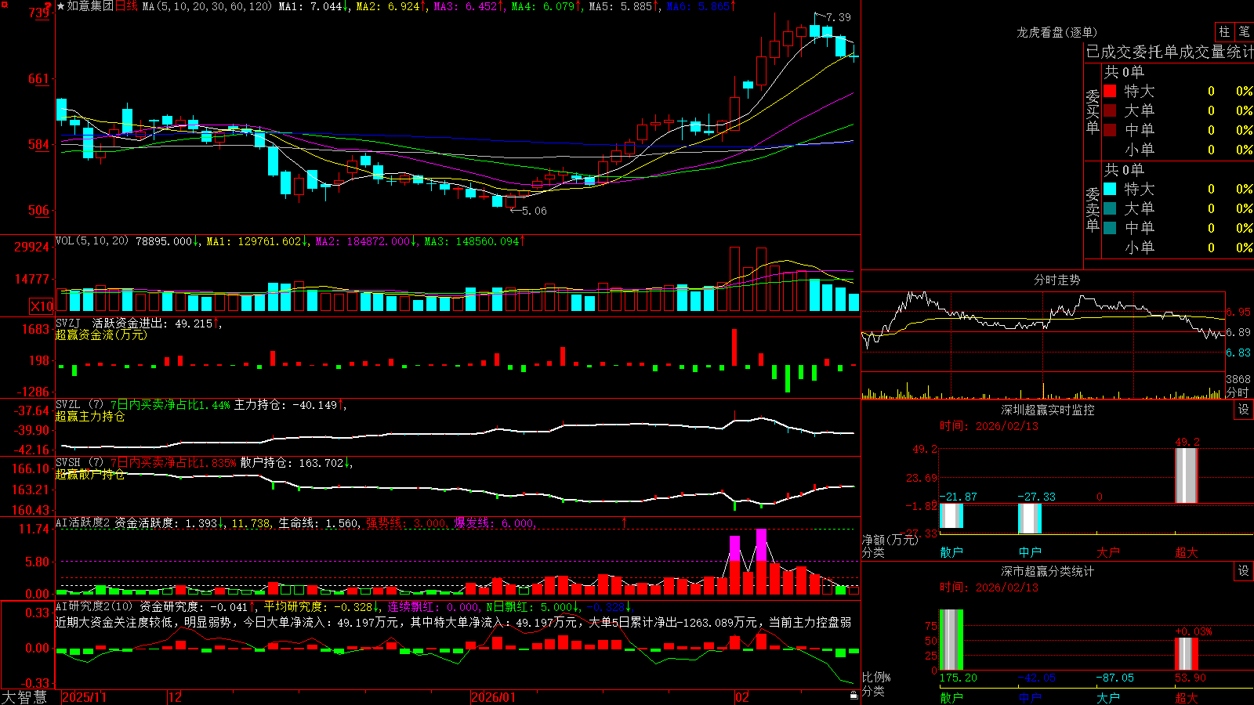Click the 笔 tick-view button
The height and width of the screenshot is (705, 1254).
point(1244,32)
